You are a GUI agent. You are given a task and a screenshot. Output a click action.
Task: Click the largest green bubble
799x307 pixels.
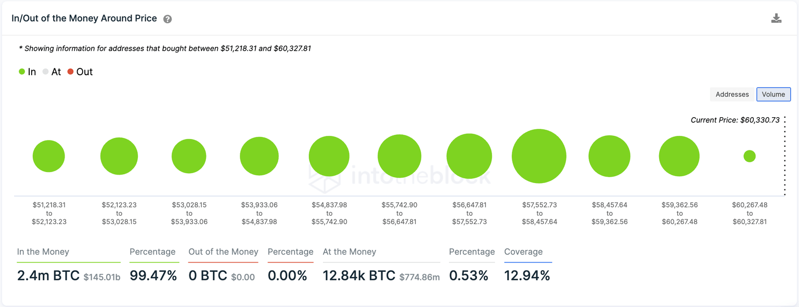click(539, 156)
